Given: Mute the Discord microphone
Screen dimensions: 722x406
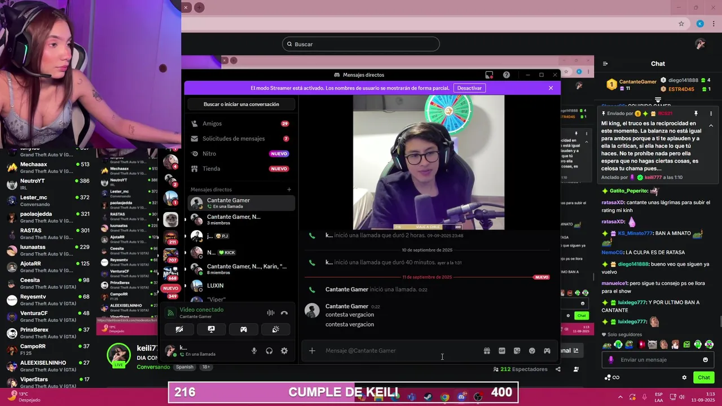Looking at the screenshot, I should pyautogui.click(x=254, y=351).
